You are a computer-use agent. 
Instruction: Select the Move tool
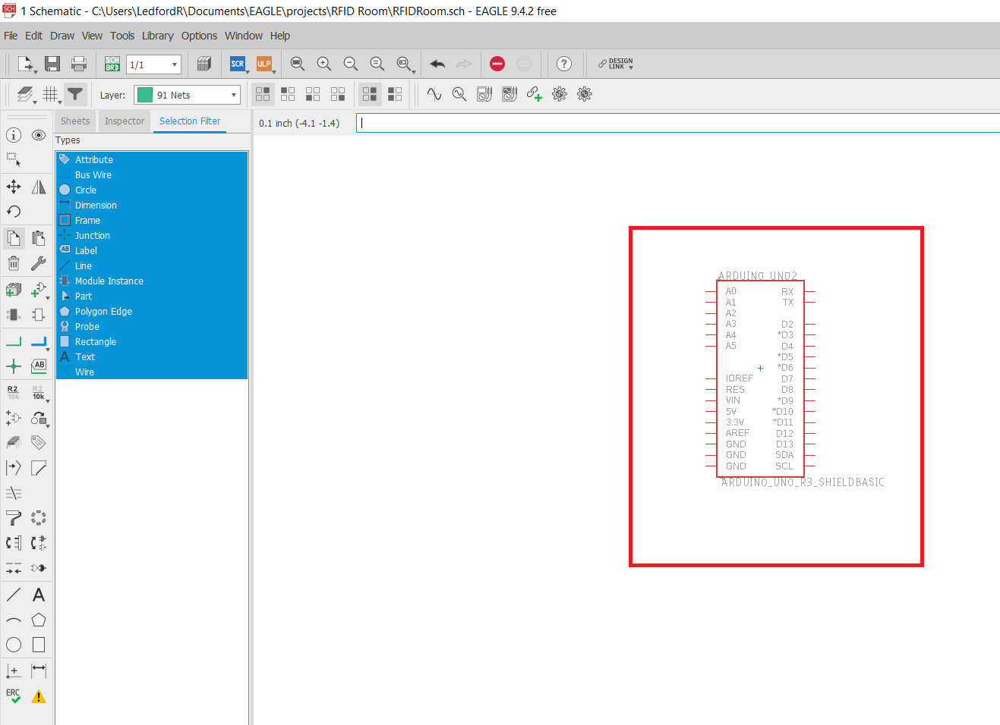[x=13, y=186]
